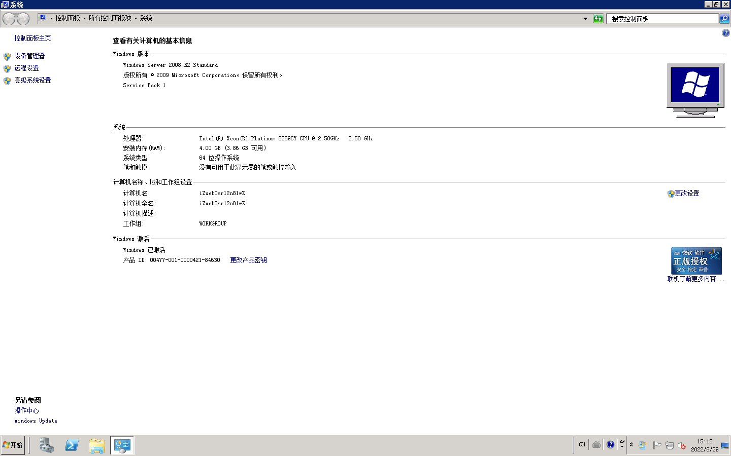Click the 更改产品密钥 link
This screenshot has width=731, height=456.
248,260
